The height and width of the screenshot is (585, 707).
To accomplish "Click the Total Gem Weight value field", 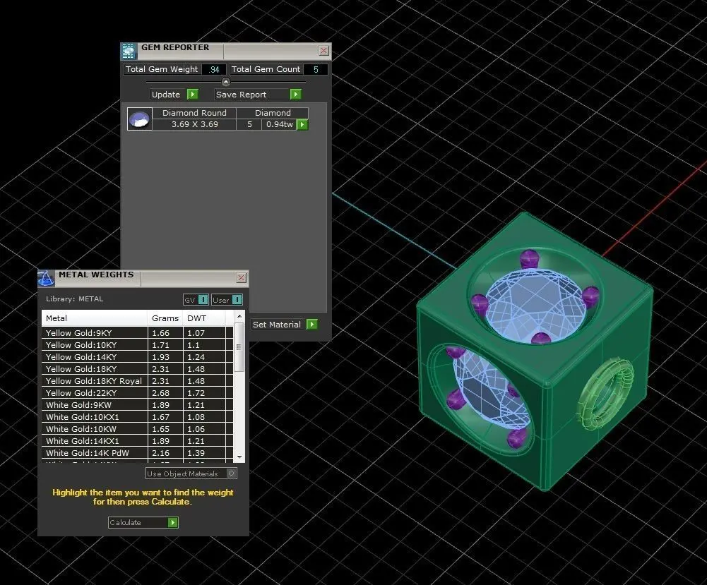I will [214, 69].
